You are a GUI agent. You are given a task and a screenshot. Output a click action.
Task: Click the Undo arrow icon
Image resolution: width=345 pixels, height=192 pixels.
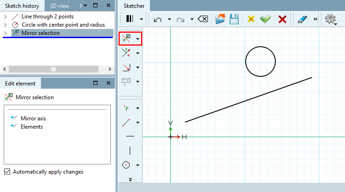click(x=157, y=19)
